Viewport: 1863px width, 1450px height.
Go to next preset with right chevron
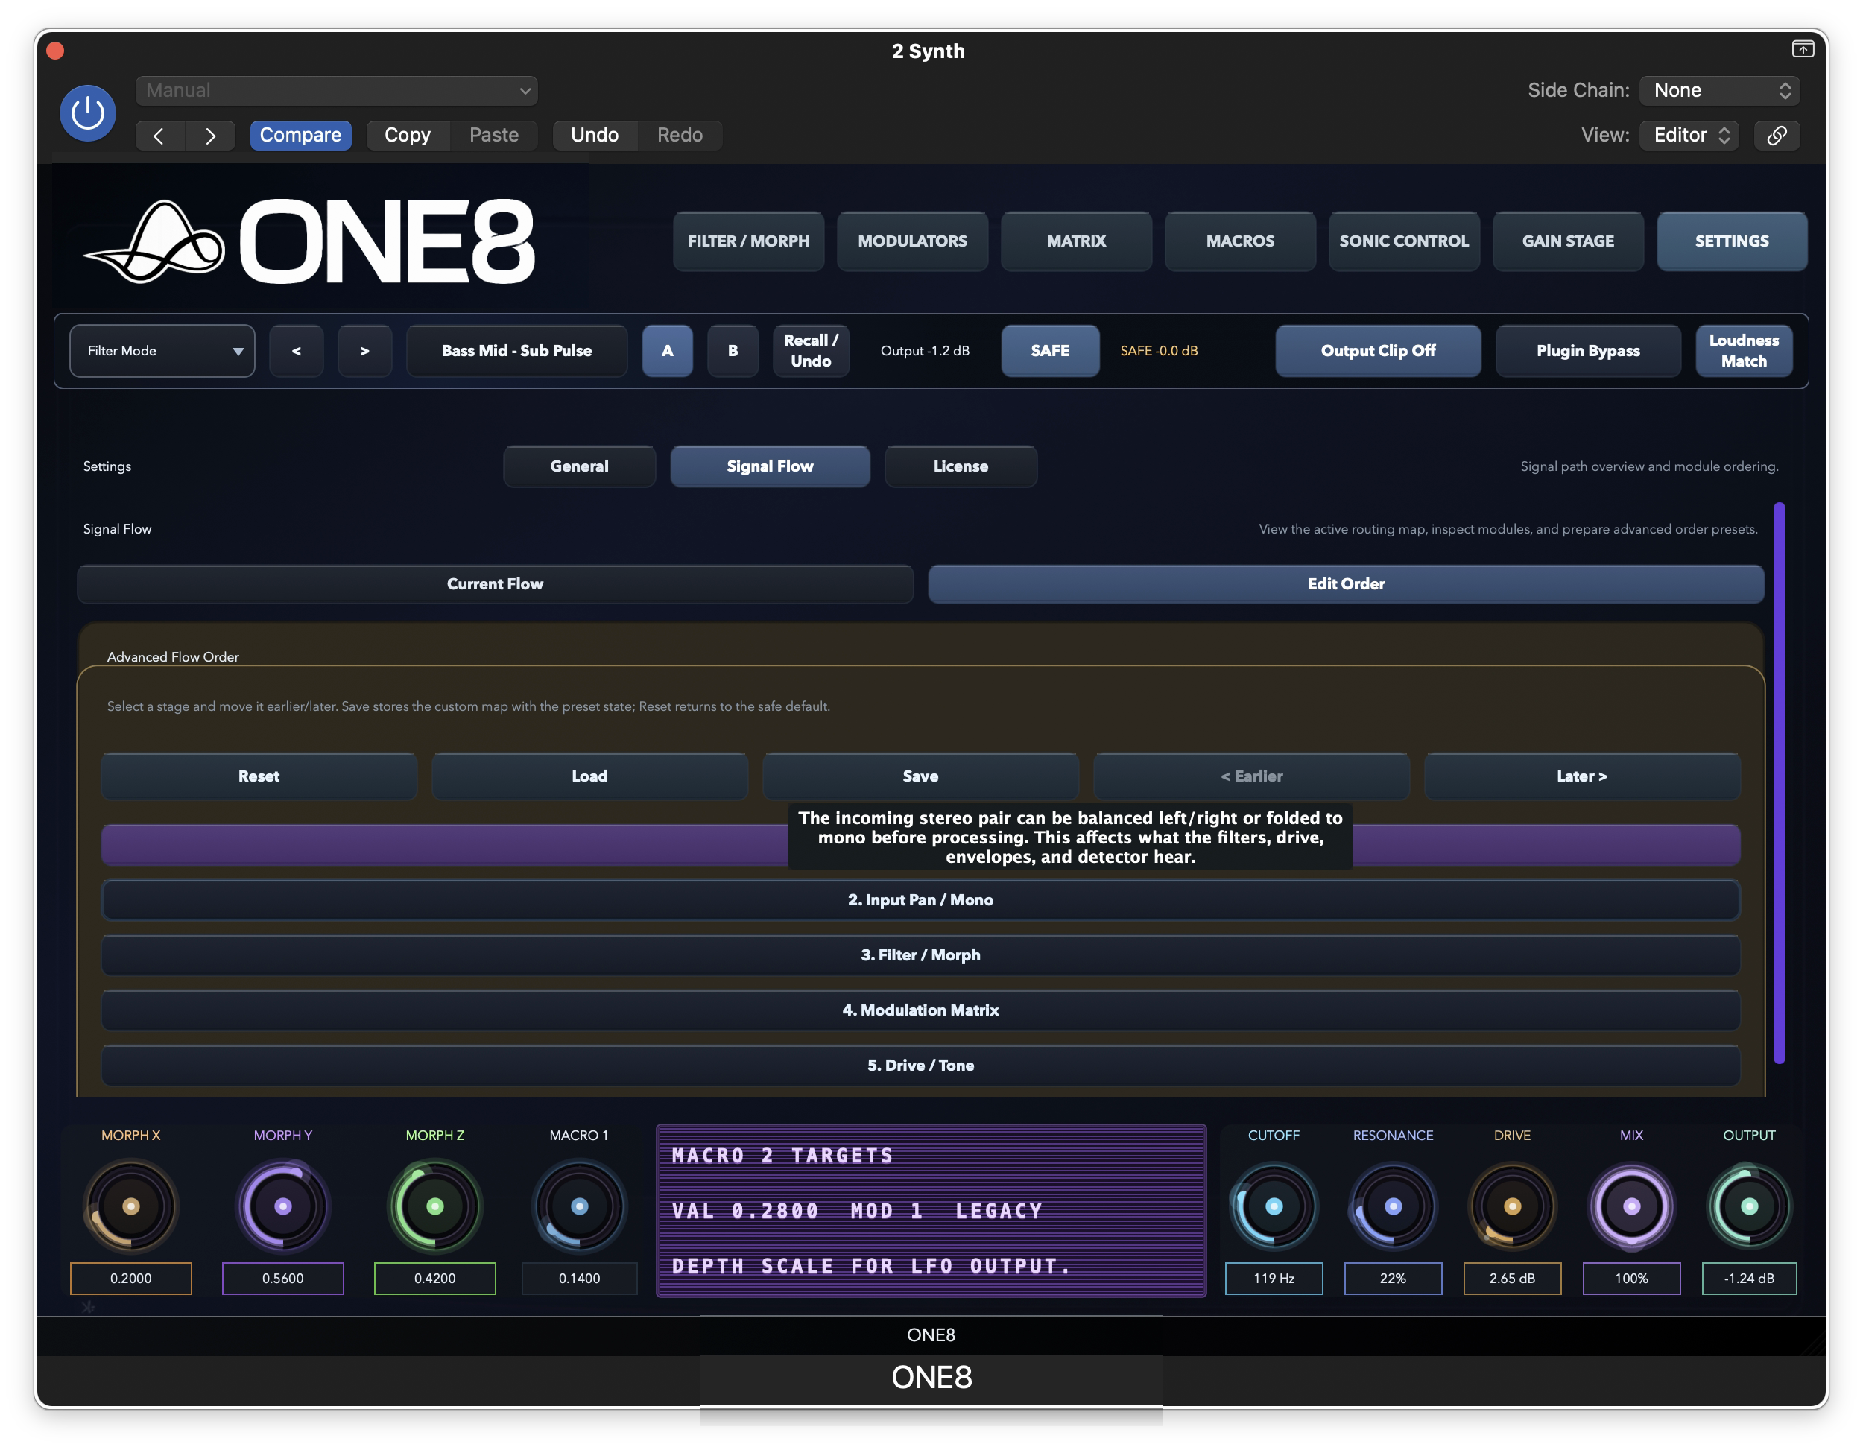tap(210, 136)
